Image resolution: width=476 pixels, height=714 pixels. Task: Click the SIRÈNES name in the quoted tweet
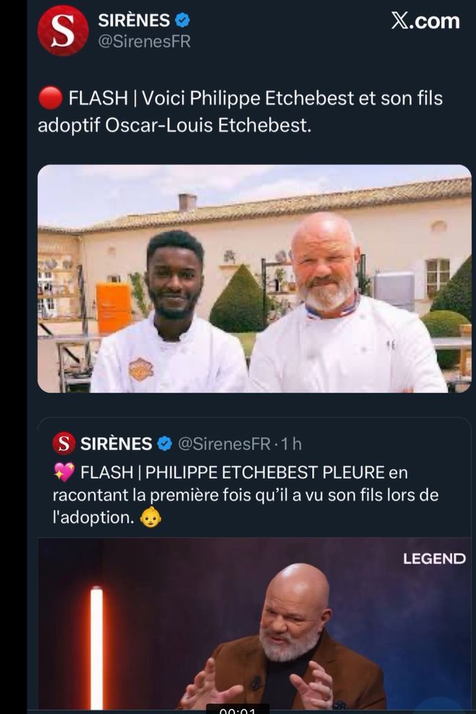[116, 443]
